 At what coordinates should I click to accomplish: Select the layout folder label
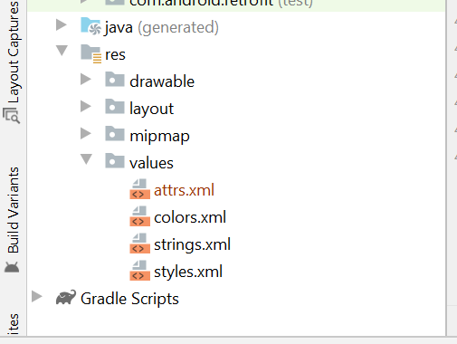click(151, 109)
